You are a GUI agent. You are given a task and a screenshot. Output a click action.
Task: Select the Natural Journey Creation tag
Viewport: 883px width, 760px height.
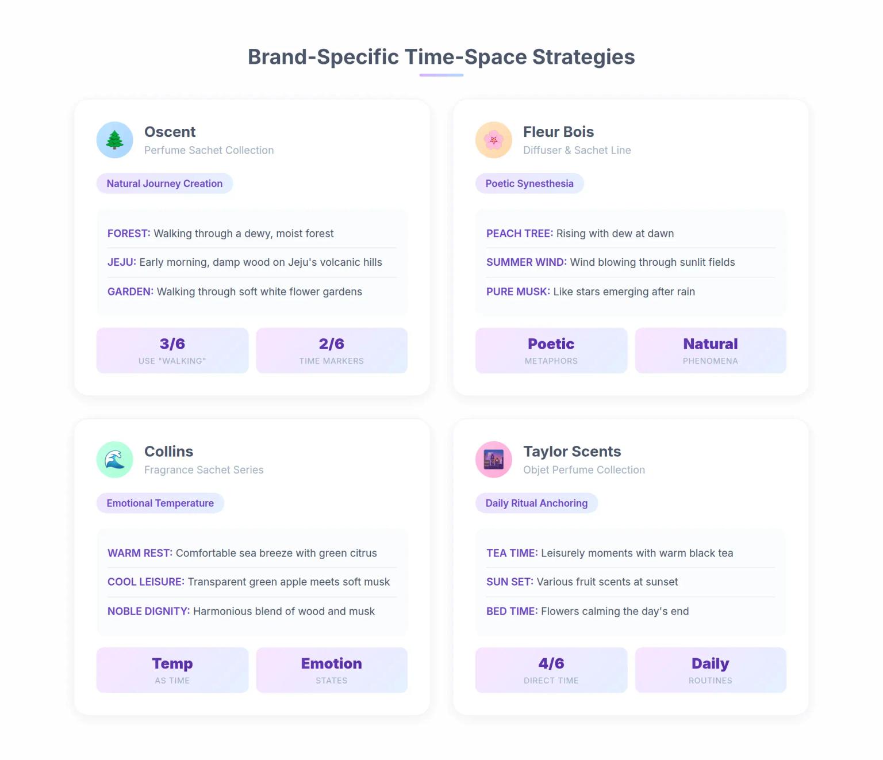pyautogui.click(x=164, y=184)
